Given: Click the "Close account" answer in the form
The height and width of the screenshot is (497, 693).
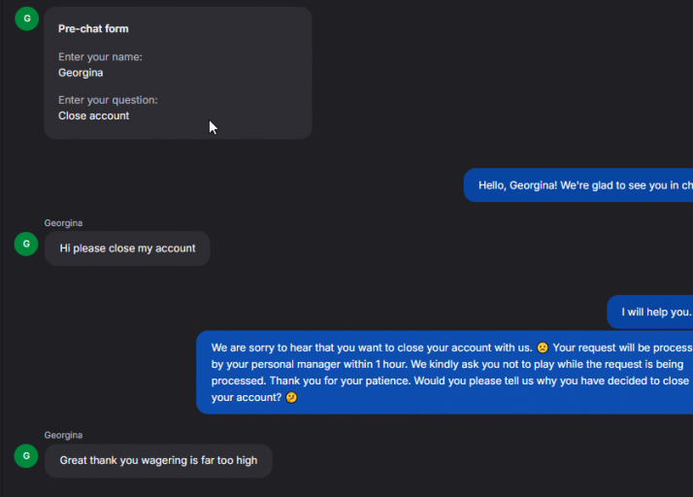Looking at the screenshot, I should 93,116.
